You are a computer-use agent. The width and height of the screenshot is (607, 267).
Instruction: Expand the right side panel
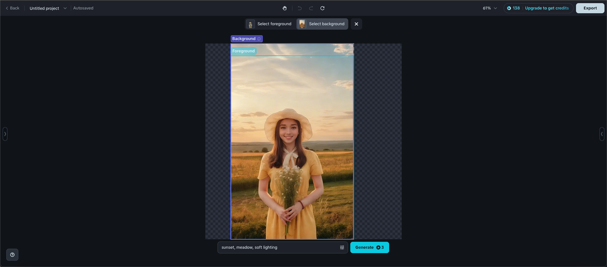(x=602, y=134)
